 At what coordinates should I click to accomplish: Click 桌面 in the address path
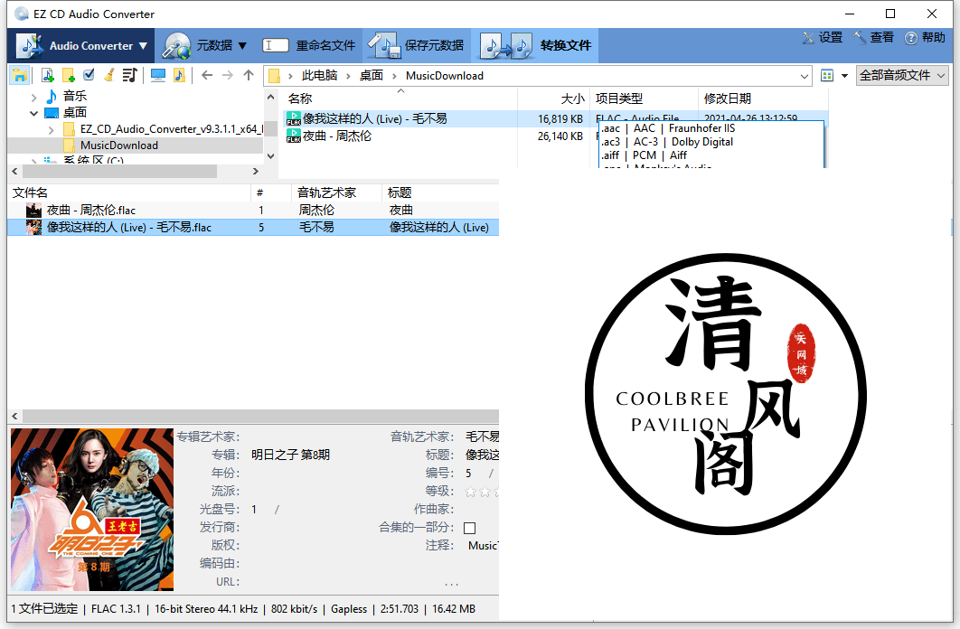tap(371, 76)
